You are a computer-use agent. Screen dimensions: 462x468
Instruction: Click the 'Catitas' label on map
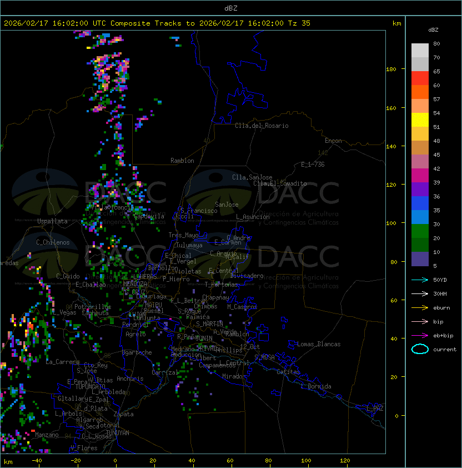(288, 372)
